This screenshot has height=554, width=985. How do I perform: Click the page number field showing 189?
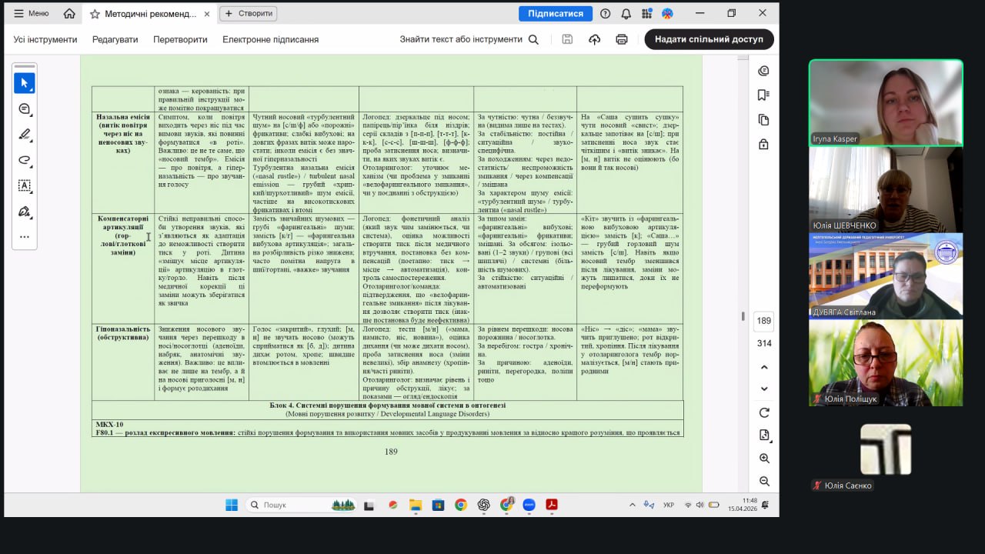click(763, 321)
